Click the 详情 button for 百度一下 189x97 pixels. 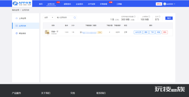click(158, 32)
